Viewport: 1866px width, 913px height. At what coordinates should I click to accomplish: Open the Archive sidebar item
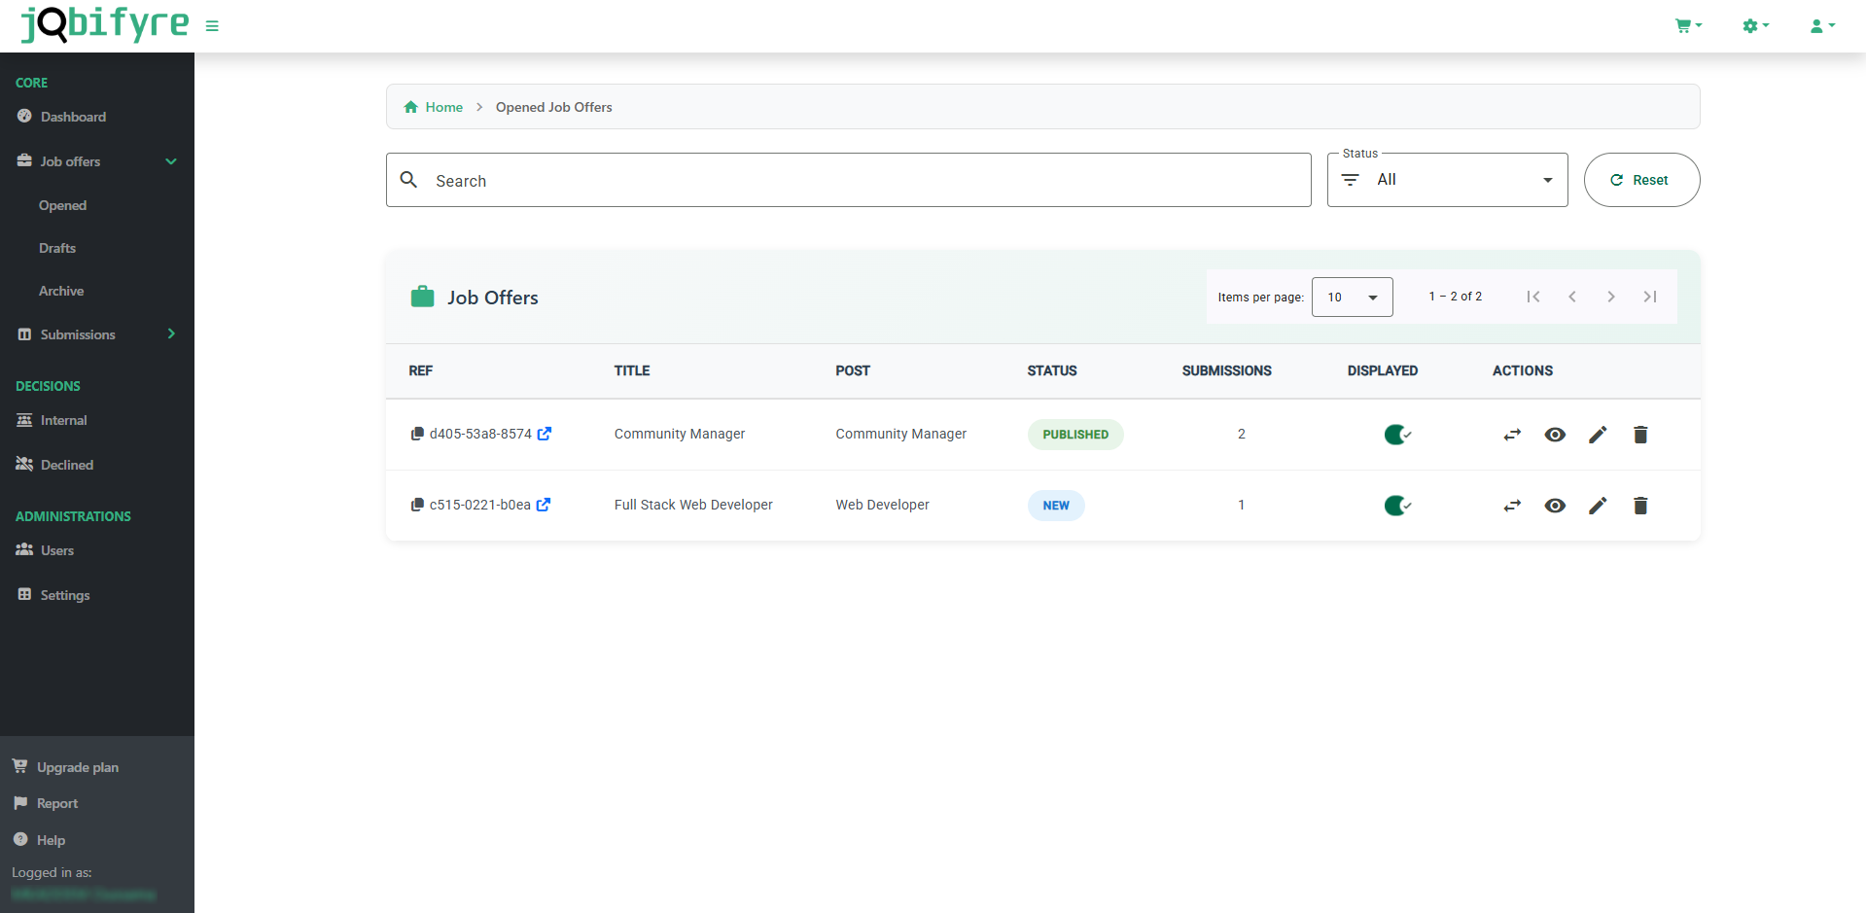coord(61,291)
